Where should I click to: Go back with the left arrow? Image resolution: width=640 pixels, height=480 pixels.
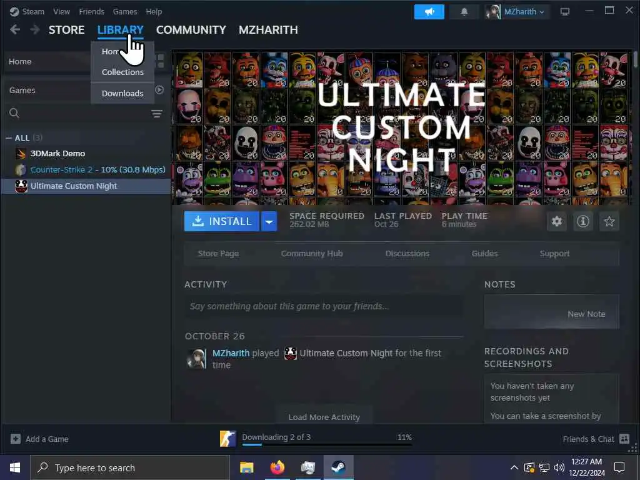(15, 29)
